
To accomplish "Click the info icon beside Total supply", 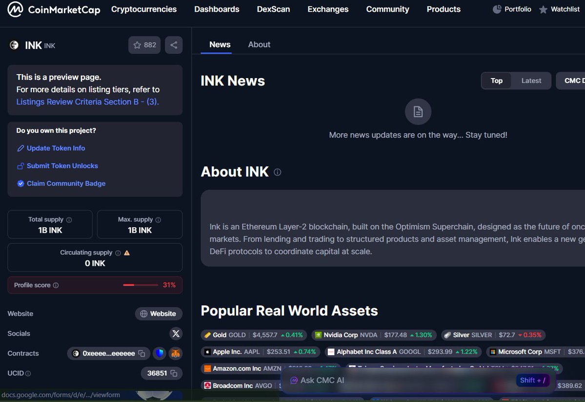I will tap(69, 220).
